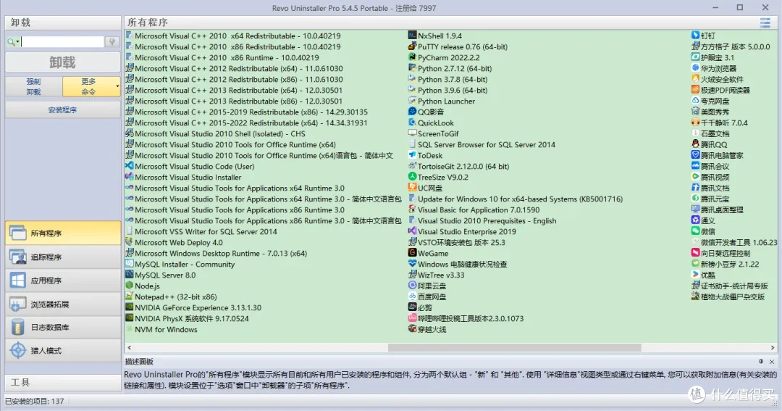Select 哔哩哔哩投稿工具 entry
The height and width of the screenshot is (411, 782).
pos(466,318)
